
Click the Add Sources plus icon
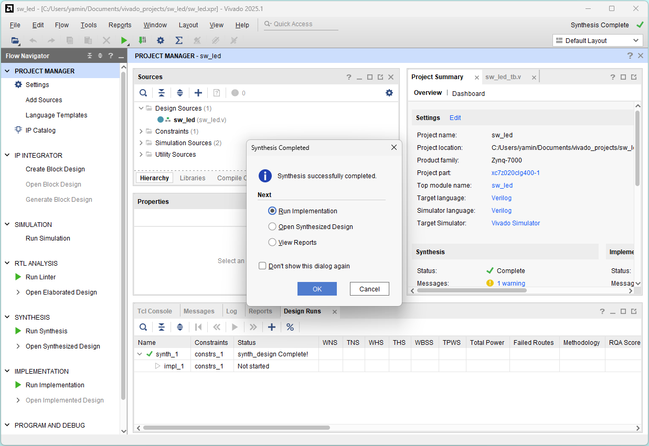coord(198,93)
